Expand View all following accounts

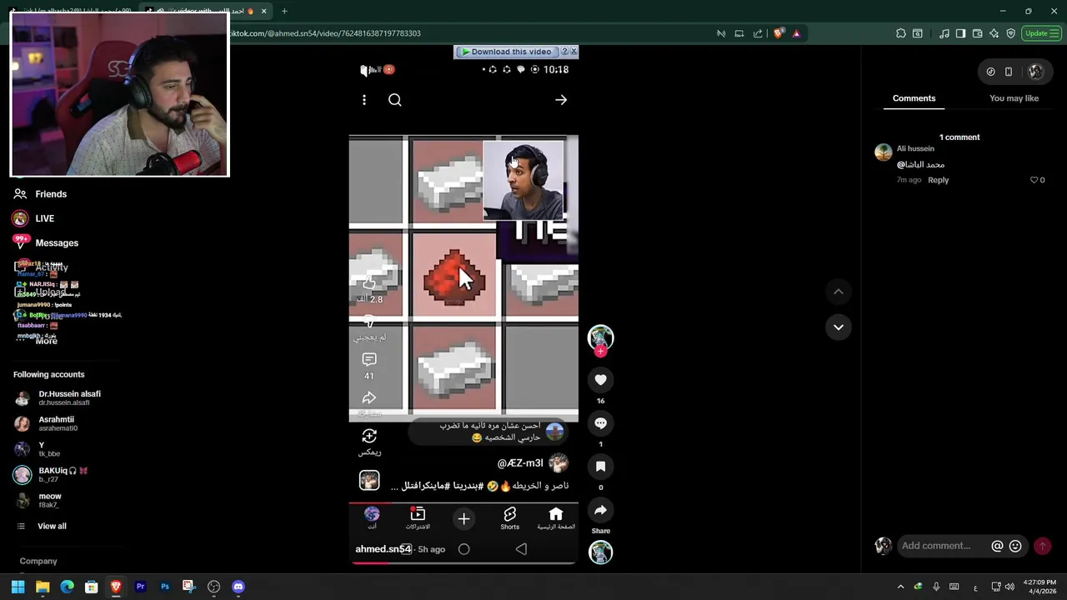point(52,526)
